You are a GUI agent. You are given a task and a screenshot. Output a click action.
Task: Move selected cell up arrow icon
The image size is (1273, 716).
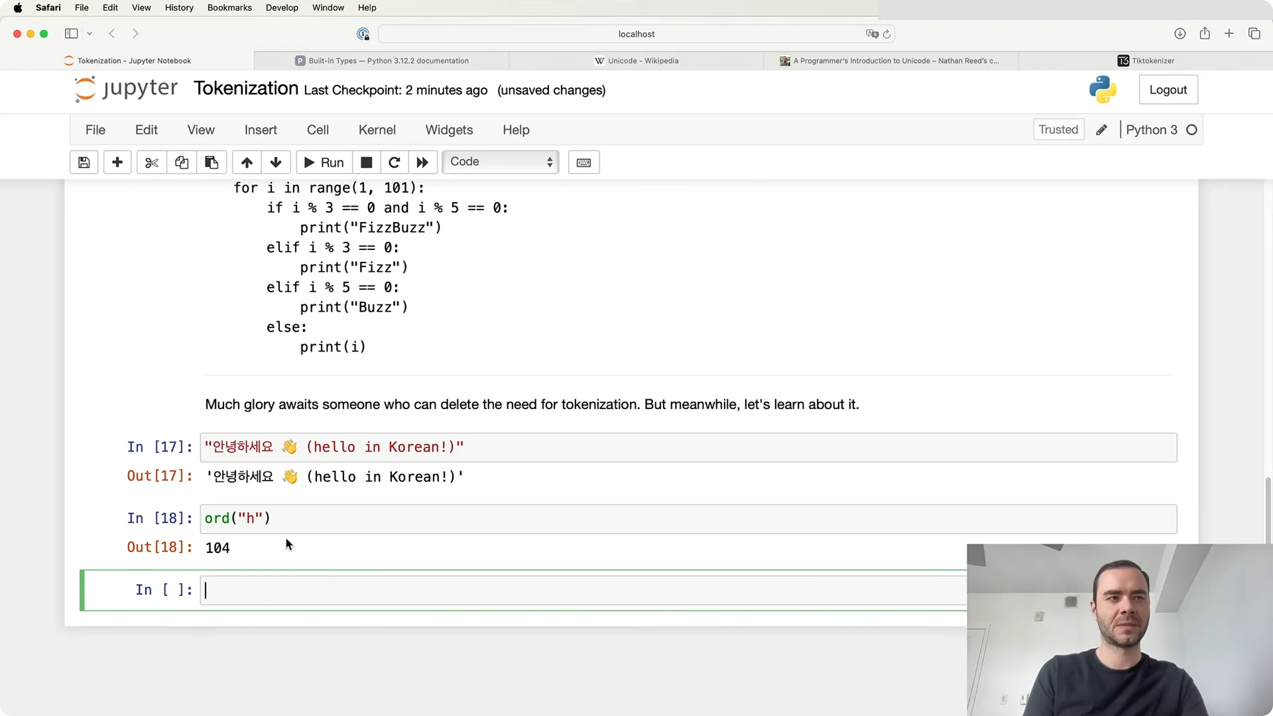[x=247, y=162]
